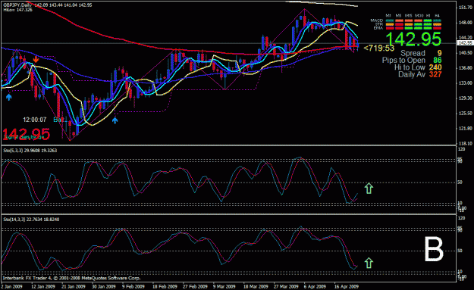Click the 2 Jan 2009 date label

(12, 286)
